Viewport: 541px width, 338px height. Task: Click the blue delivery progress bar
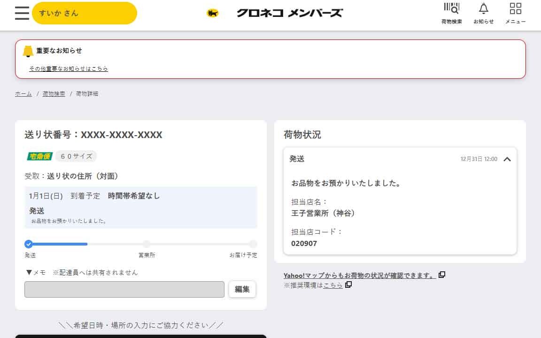coord(60,244)
